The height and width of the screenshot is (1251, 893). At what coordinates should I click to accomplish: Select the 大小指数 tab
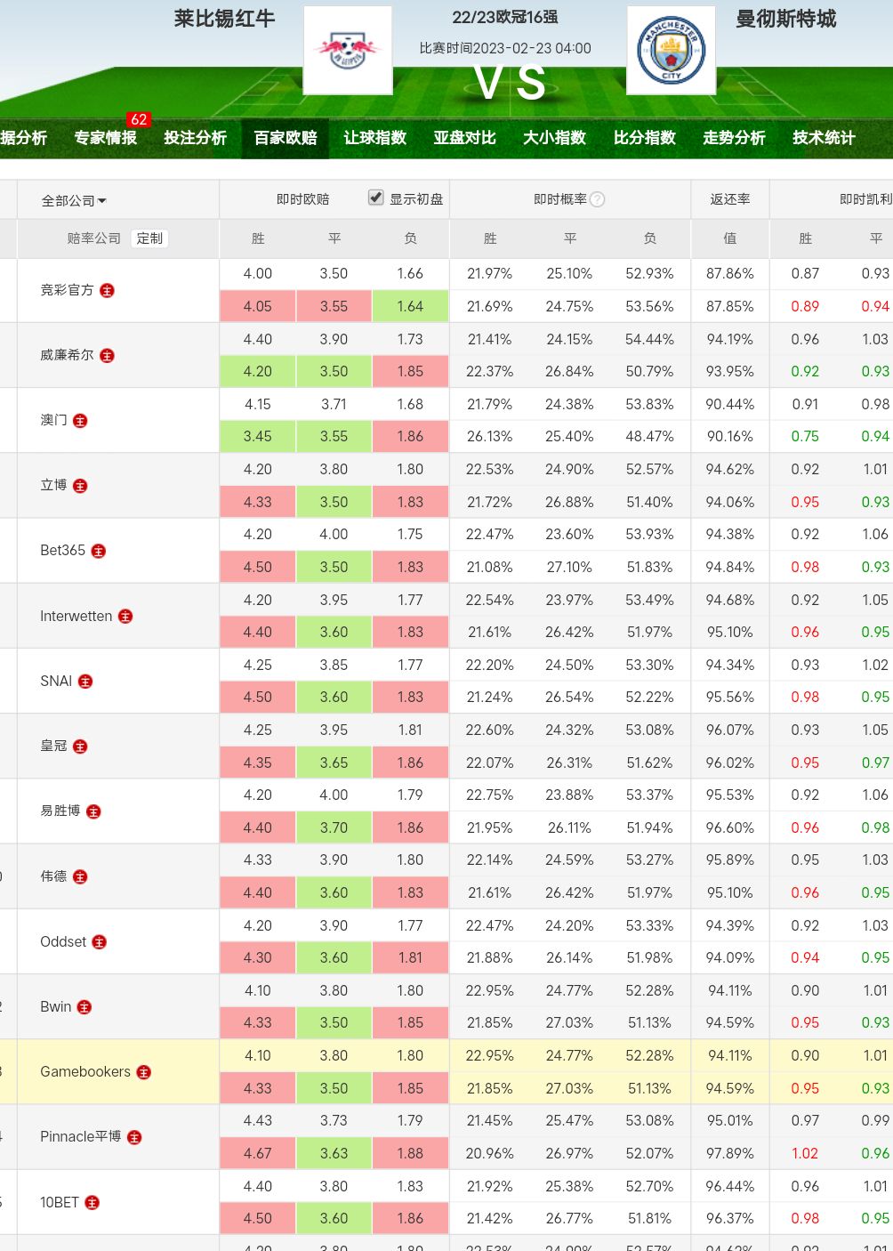(554, 138)
